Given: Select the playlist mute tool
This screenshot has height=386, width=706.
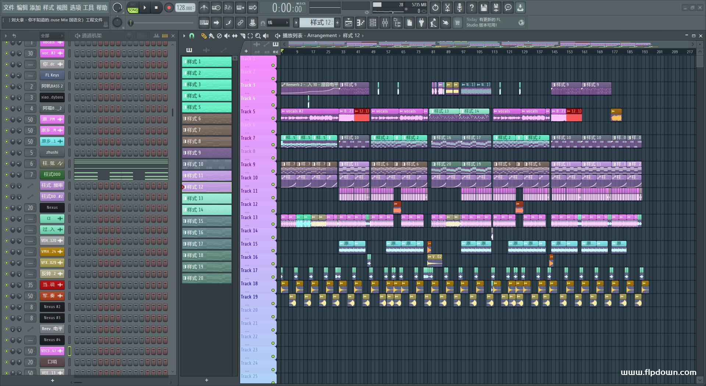Looking at the screenshot, I should [x=227, y=36].
